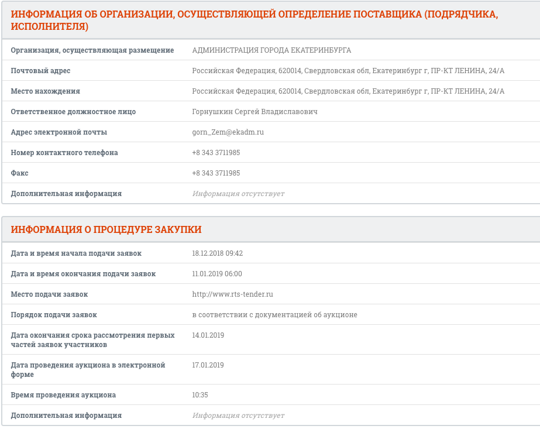Viewport: 540px width, 429px height.
Task: Select the organization name АДМИНИСТРАЦИЯ ГОРОДА ЕКАТЕРИНБУРГА
Action: pyautogui.click(x=271, y=50)
